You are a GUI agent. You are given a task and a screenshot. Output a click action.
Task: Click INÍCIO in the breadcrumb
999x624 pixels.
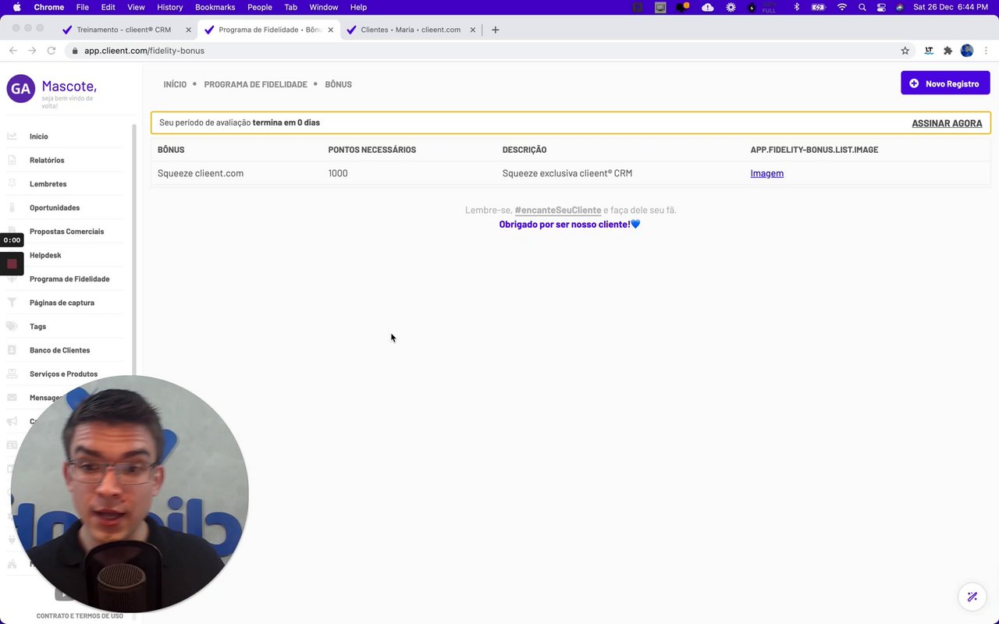175,84
